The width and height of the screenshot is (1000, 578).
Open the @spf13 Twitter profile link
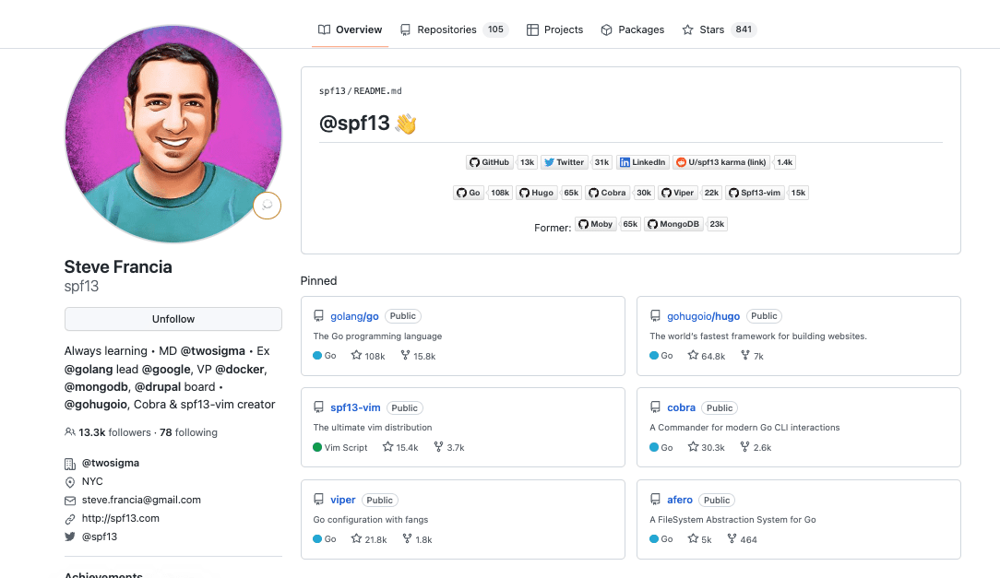(100, 537)
